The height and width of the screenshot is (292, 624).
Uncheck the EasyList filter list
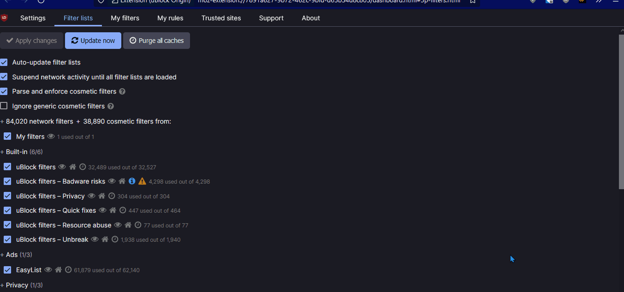tap(7, 269)
